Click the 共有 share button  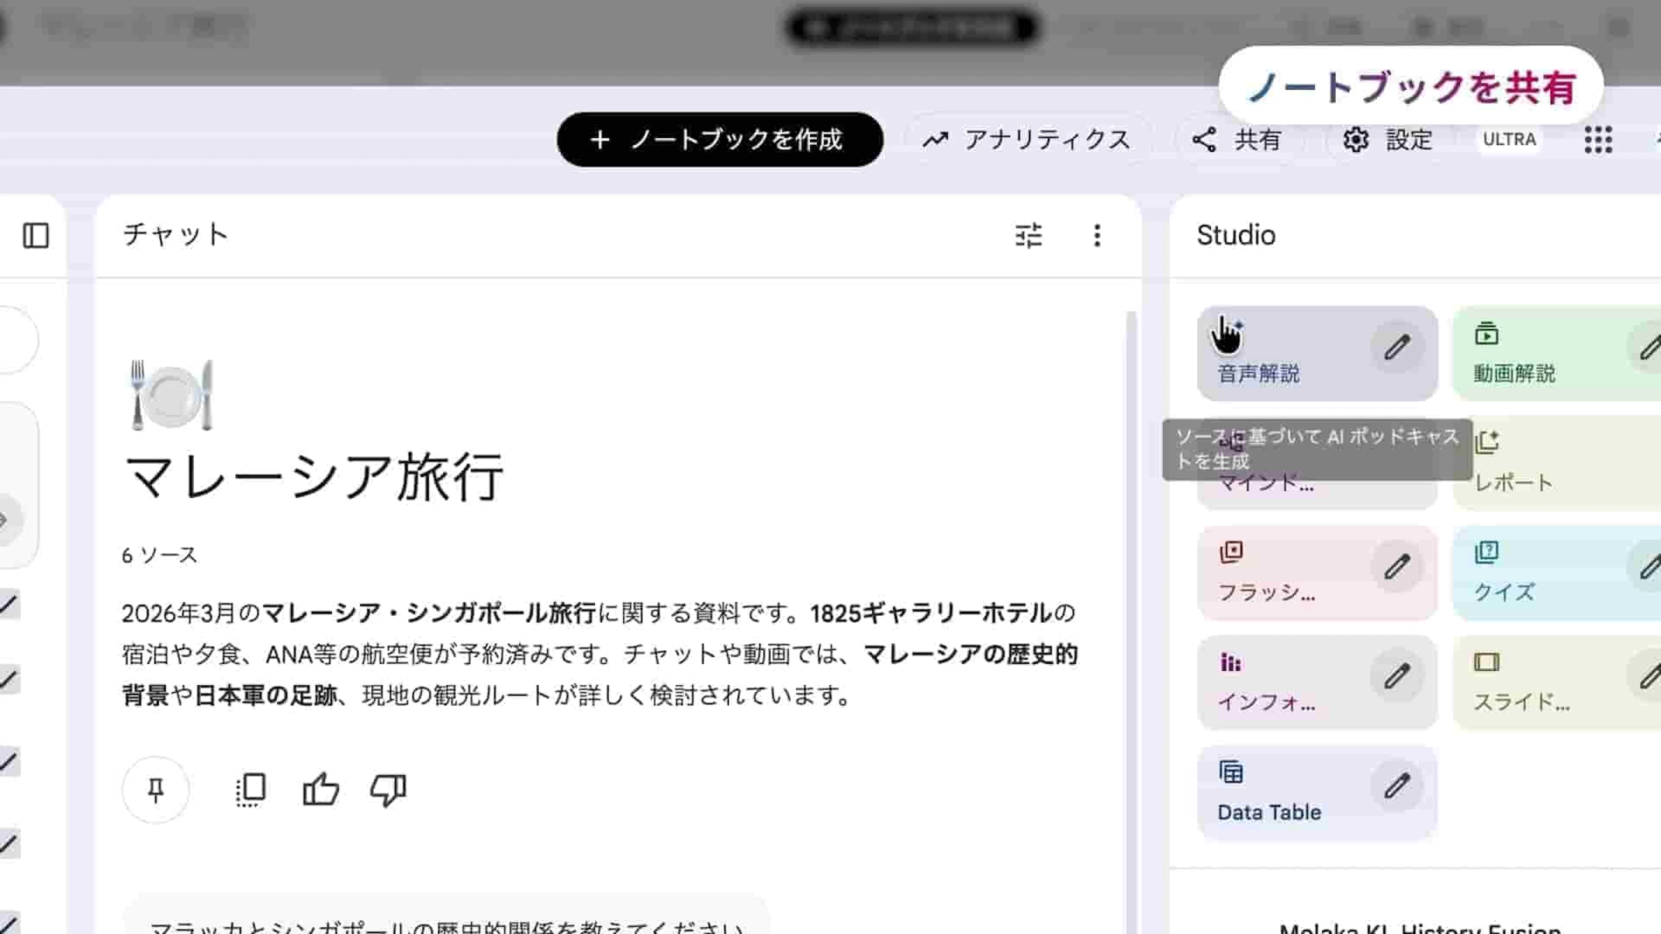tap(1237, 139)
